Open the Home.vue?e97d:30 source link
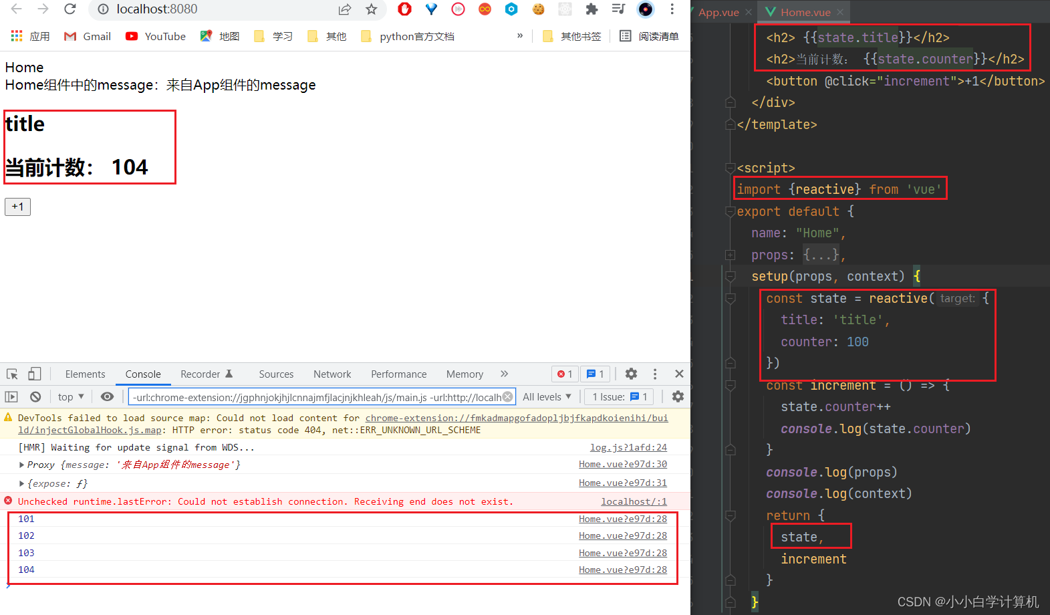The height and width of the screenshot is (615, 1050). [623, 464]
